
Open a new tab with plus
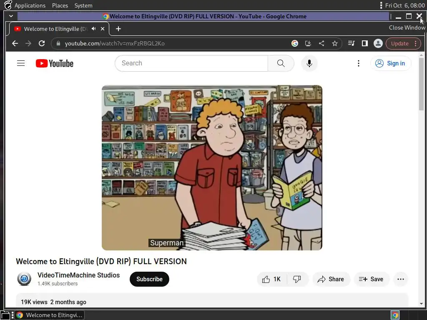[x=118, y=29]
